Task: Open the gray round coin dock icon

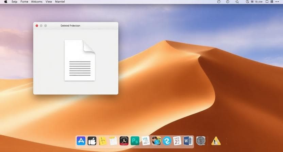Action: click(x=201, y=141)
